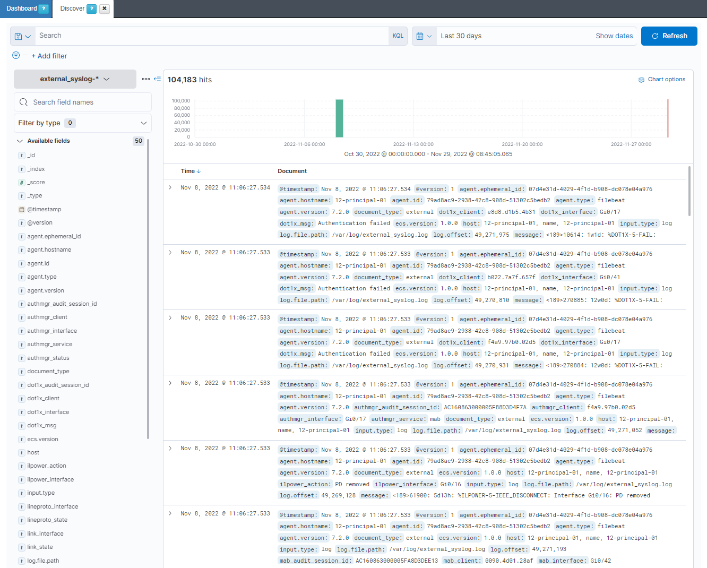Click the filter options circle icon
The height and width of the screenshot is (568, 707).
click(x=16, y=56)
